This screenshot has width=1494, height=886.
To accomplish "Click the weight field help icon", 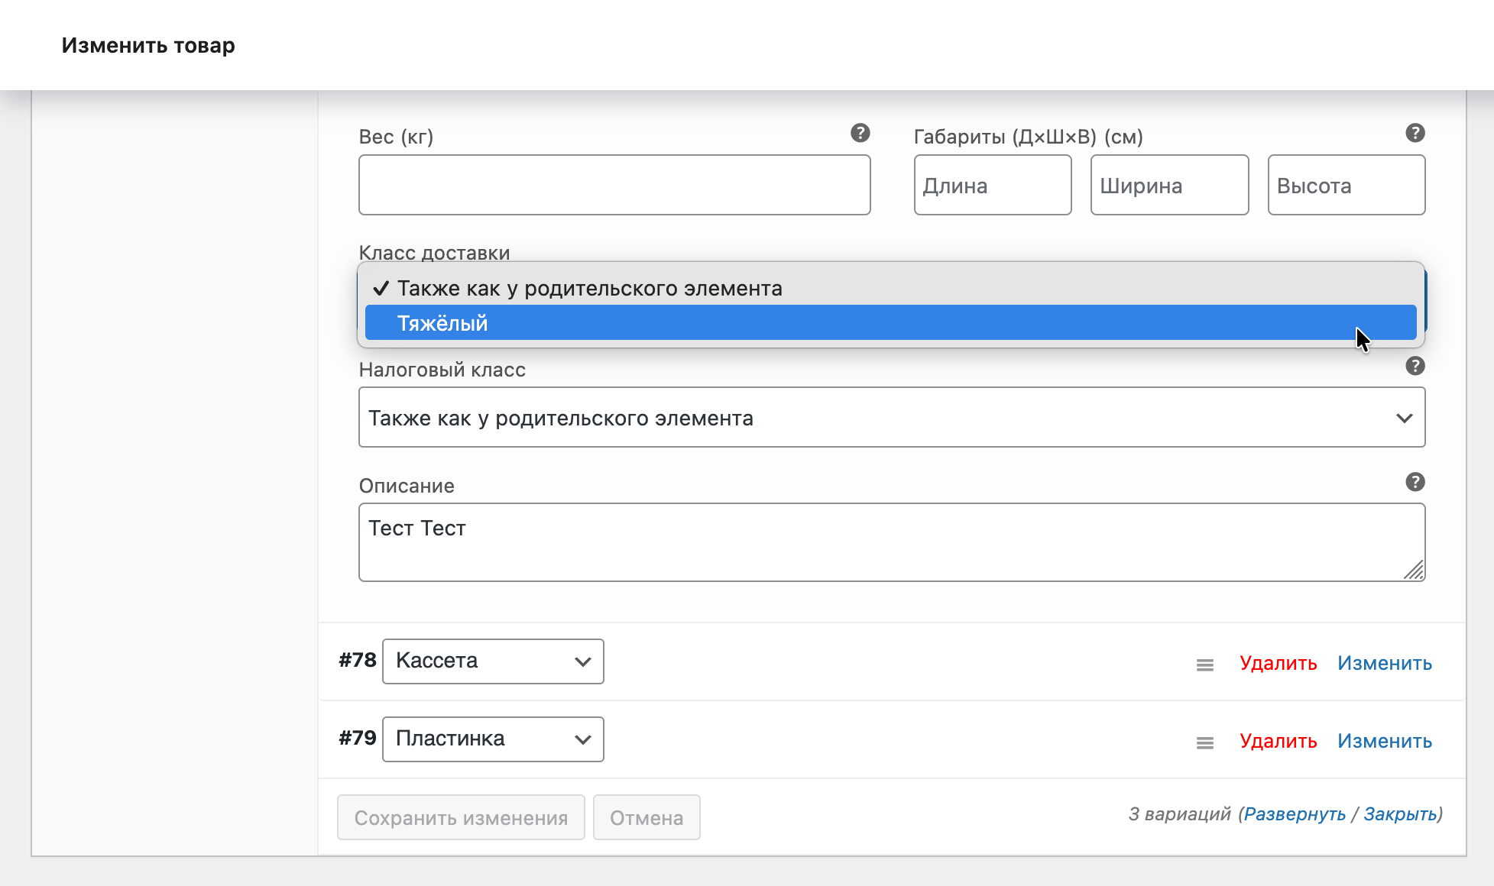I will tap(860, 133).
